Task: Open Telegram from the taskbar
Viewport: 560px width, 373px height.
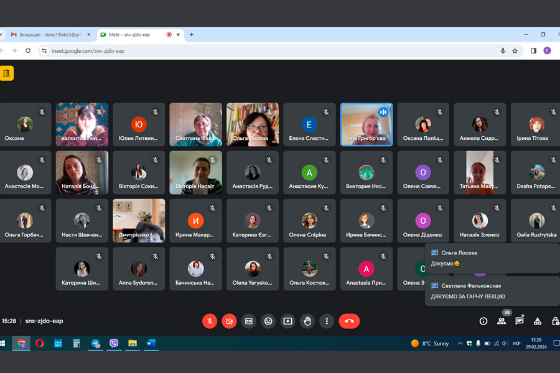Action: [x=95, y=343]
